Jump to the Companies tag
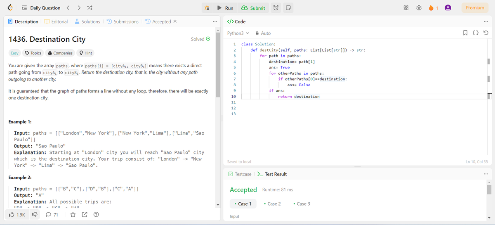495x225 pixels. point(60,53)
